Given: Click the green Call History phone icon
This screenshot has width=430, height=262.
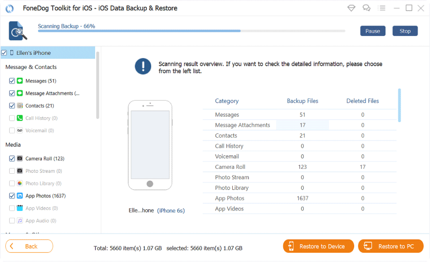Looking at the screenshot, I should (20, 118).
